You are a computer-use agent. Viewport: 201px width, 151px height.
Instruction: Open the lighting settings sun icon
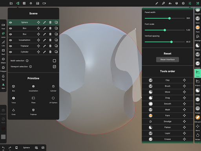(x=31, y=3)
